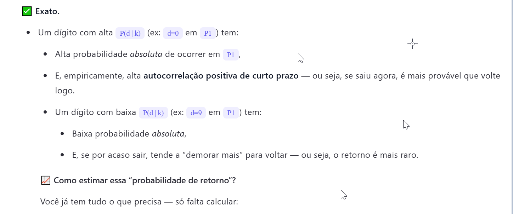Screen dimensions: 513x214
Task: Click italic 'absoluta' in 'Baixa probabilidade' line
Action: tap(168, 134)
